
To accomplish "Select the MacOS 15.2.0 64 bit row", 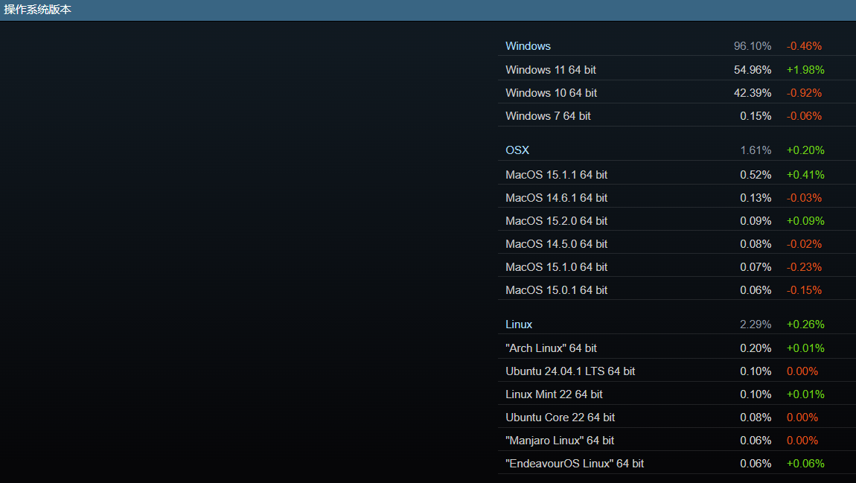I will 677,220.
